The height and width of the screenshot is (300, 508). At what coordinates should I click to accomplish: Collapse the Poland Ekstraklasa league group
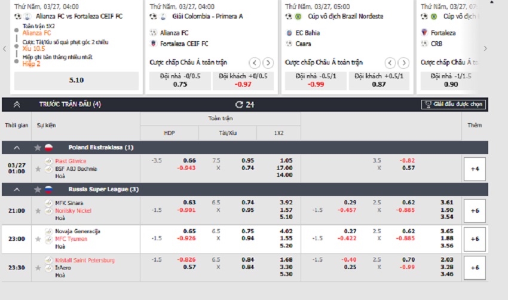[x=17, y=148]
